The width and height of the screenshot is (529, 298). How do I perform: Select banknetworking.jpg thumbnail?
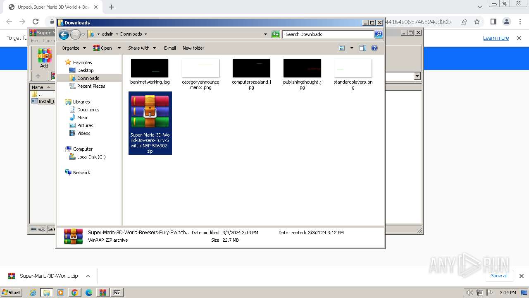(x=150, y=68)
